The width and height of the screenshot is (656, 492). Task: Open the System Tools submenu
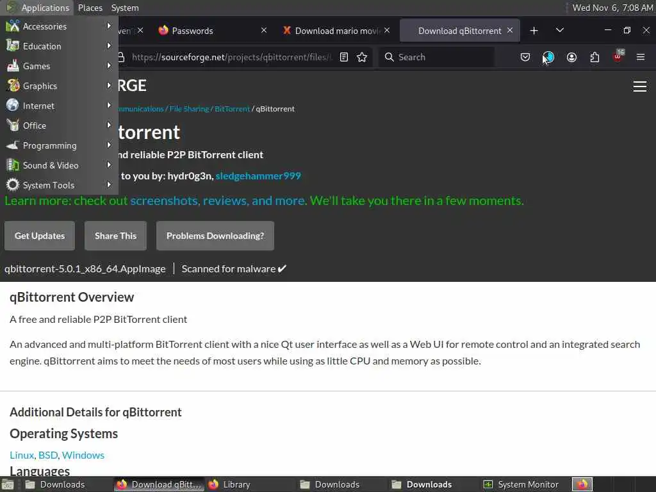pos(59,185)
